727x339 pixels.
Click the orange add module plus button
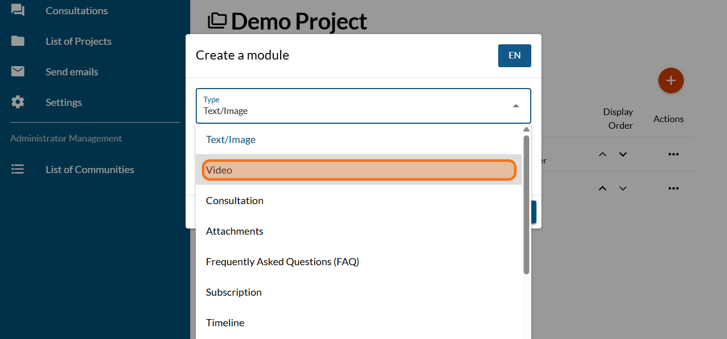[671, 80]
